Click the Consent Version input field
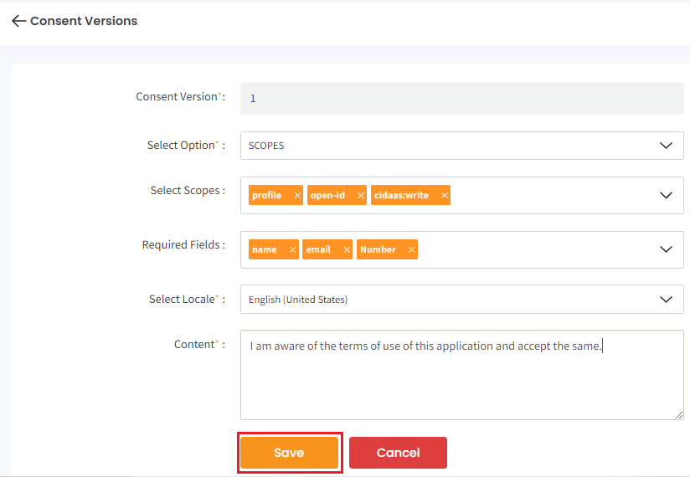Image resolution: width=690 pixels, height=477 pixels. pyautogui.click(x=461, y=99)
